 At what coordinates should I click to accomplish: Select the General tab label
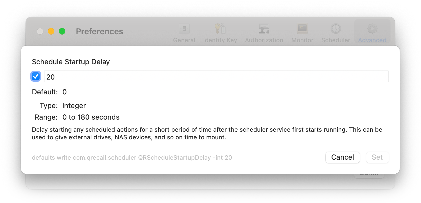184,40
